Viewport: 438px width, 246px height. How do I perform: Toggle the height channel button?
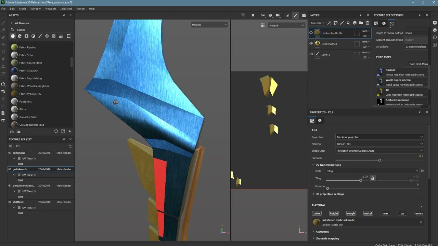[x=334, y=213]
